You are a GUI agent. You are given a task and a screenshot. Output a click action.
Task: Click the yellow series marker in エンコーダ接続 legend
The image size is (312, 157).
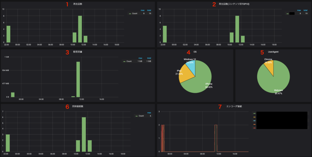tap(254, 117)
